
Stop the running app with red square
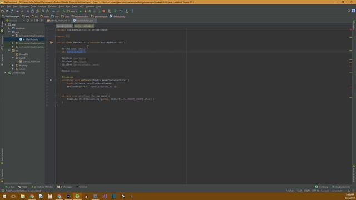coord(104,11)
